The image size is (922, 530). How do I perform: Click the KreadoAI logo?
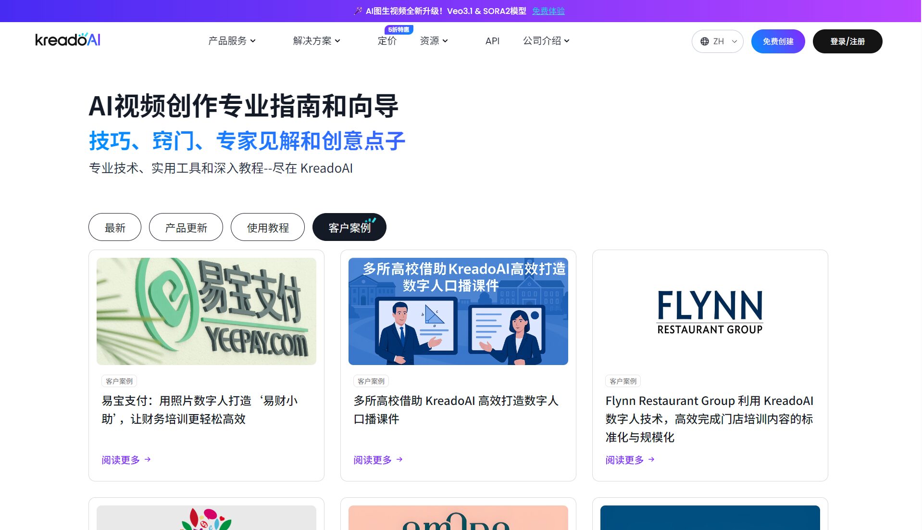(x=68, y=40)
